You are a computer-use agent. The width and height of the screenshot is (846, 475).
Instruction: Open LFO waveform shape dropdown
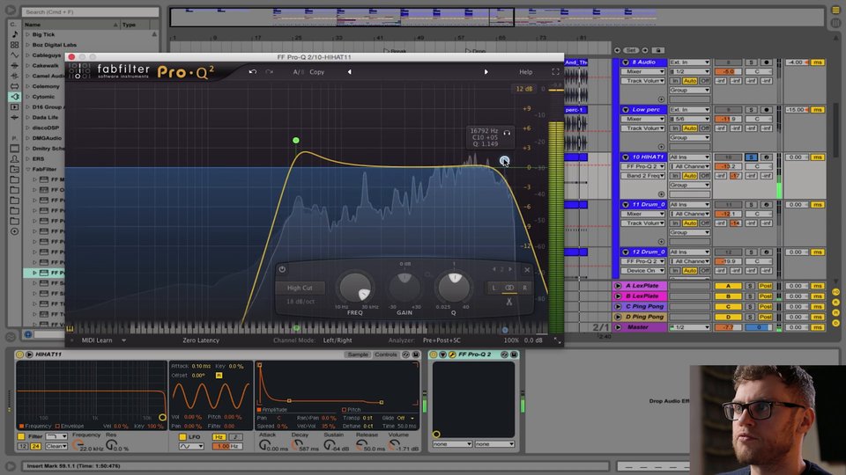pyautogui.click(x=191, y=447)
